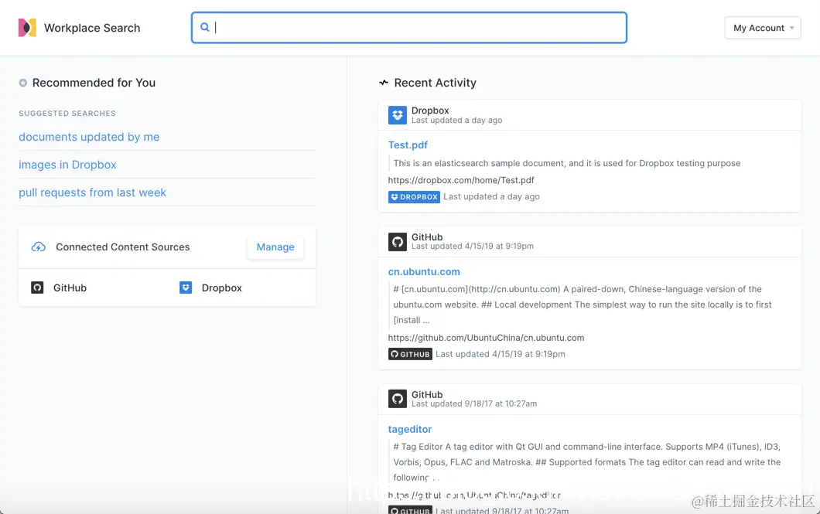Click GitHub label in Connected Content Sources
Viewport: 820px width, 514px height.
70,288
